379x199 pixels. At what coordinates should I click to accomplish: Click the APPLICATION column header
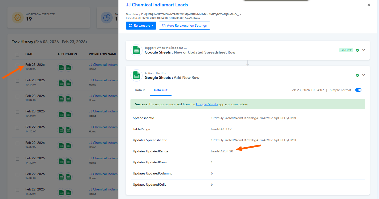[67, 54]
